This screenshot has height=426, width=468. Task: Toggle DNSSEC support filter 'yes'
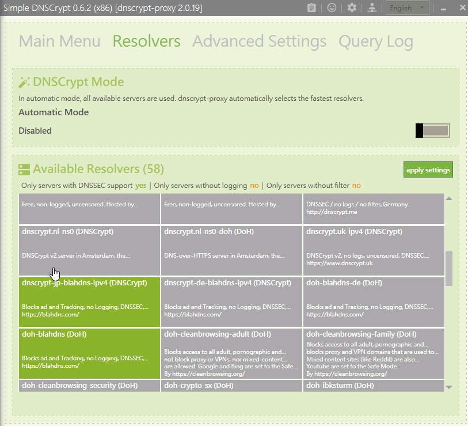pyautogui.click(x=140, y=186)
